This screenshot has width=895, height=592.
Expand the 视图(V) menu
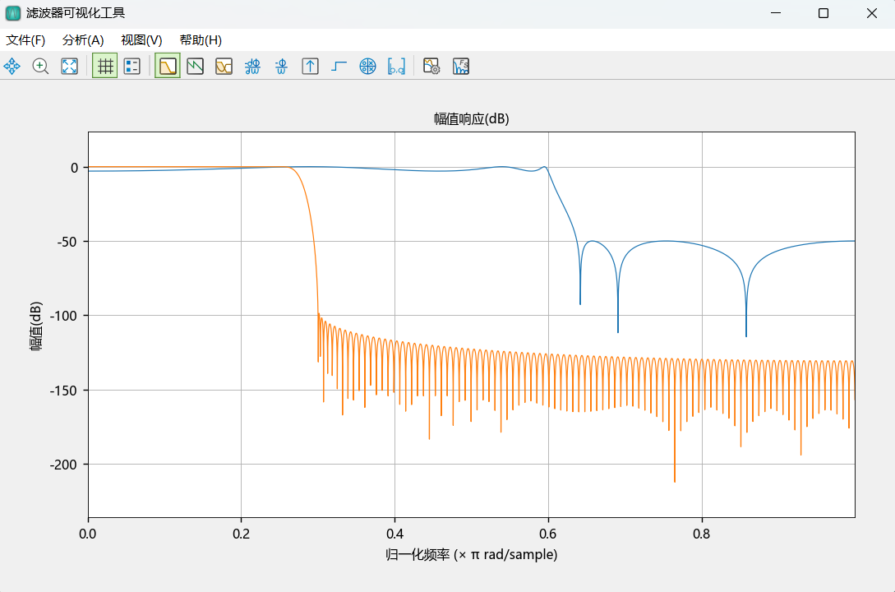point(141,40)
